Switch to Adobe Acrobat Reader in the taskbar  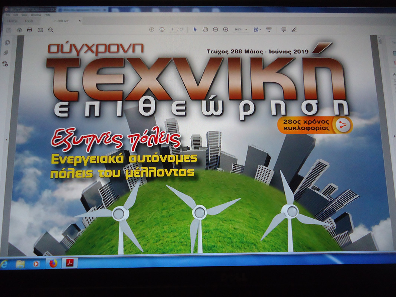coord(70,263)
